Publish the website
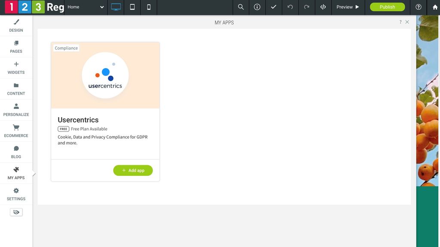Viewport: 440px width, 247px height. click(387, 7)
